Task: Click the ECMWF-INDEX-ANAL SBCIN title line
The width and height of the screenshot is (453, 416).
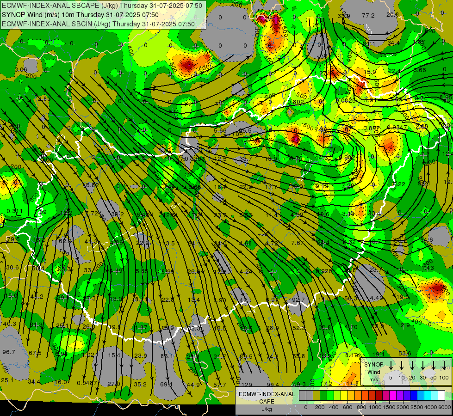Action: (98, 24)
